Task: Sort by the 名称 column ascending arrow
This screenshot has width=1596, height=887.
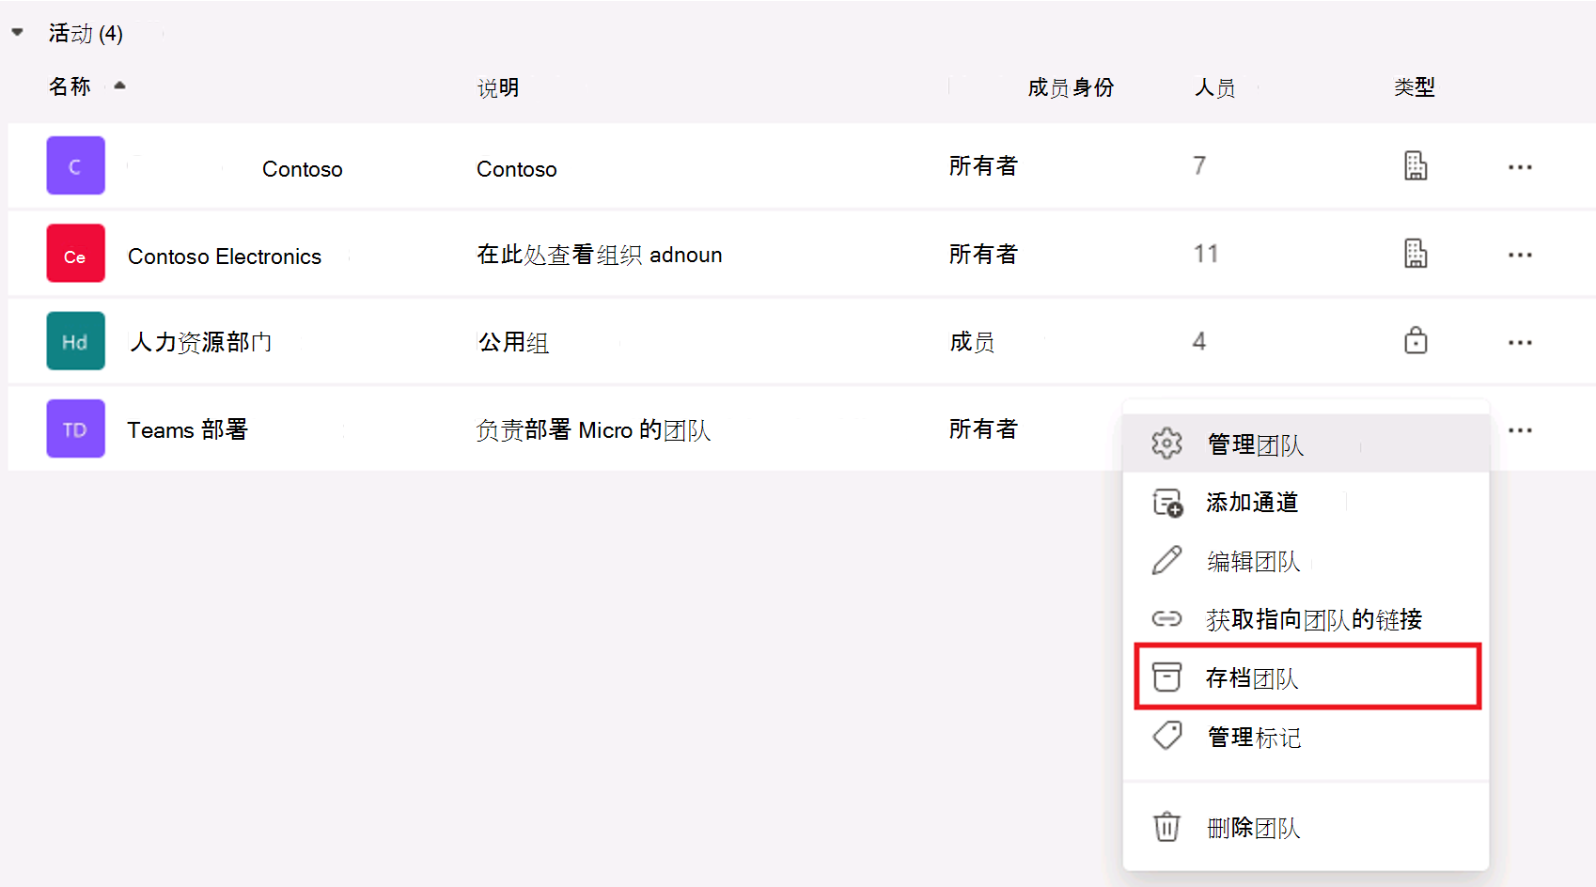Action: pyautogui.click(x=119, y=86)
